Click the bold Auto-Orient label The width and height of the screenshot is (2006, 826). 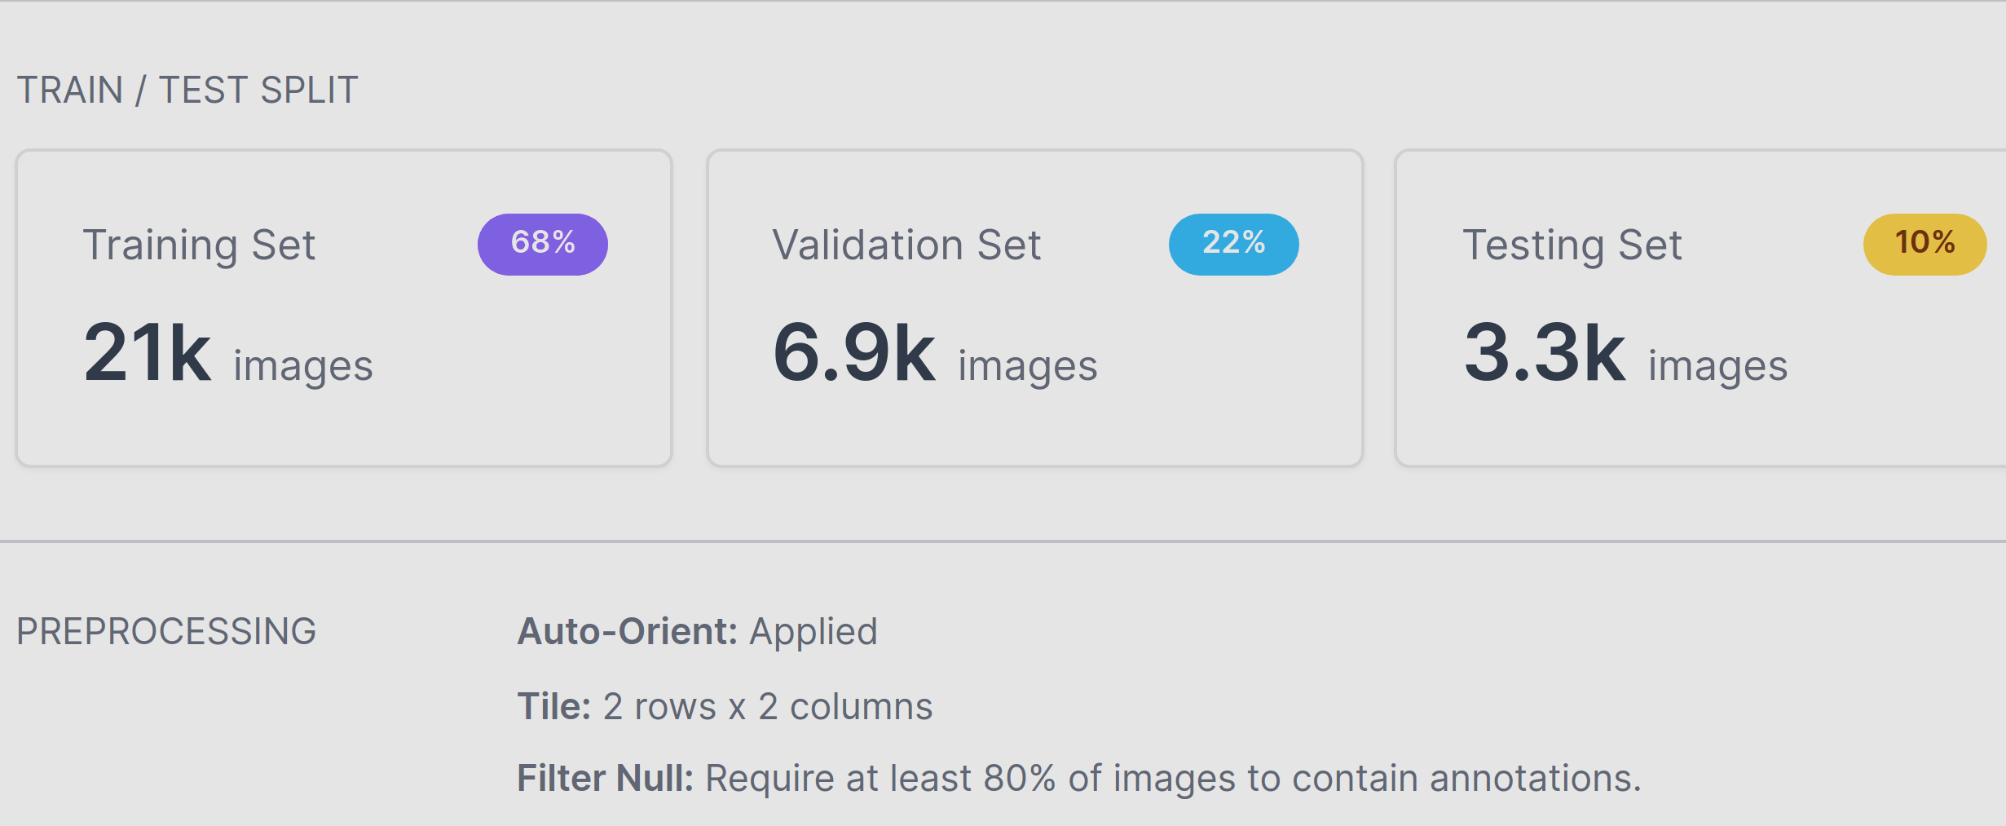[x=628, y=632]
